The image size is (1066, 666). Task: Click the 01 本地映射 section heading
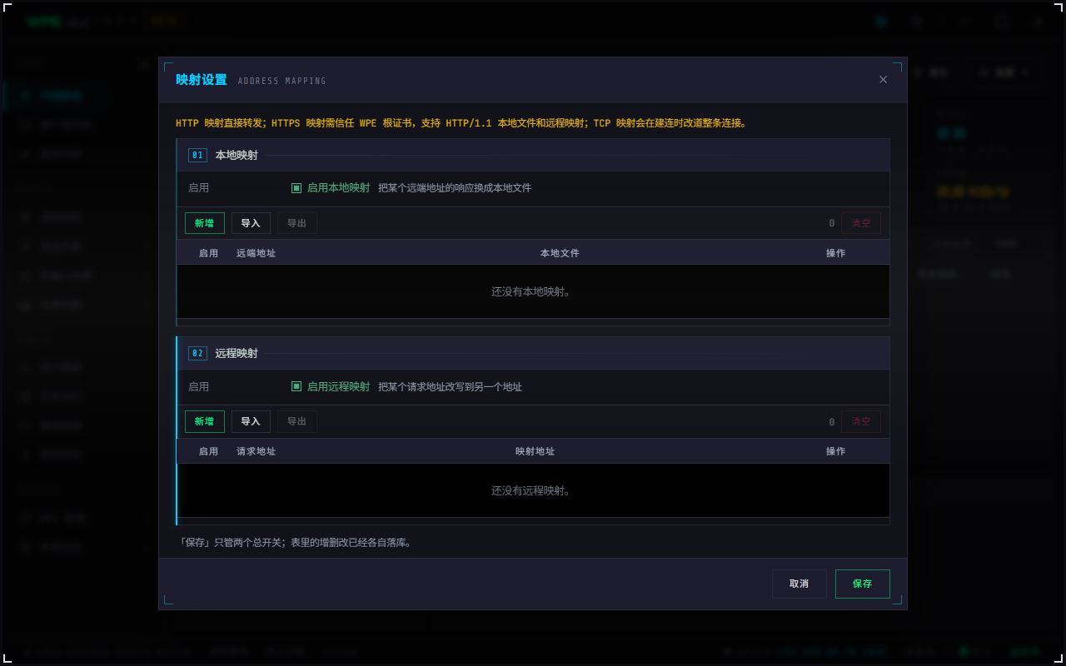click(x=223, y=155)
